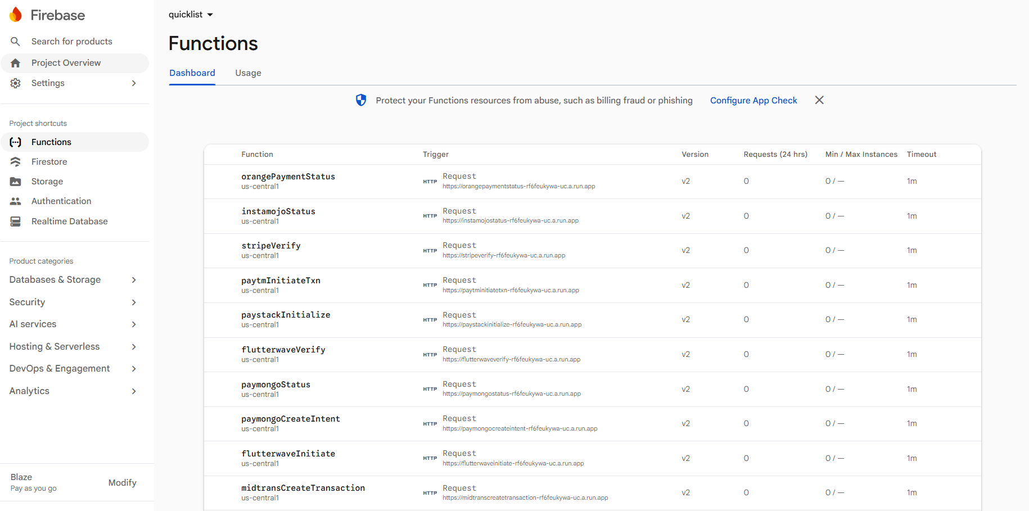Dismiss the App Check banner
Image resolution: width=1029 pixels, height=511 pixels.
(x=819, y=100)
